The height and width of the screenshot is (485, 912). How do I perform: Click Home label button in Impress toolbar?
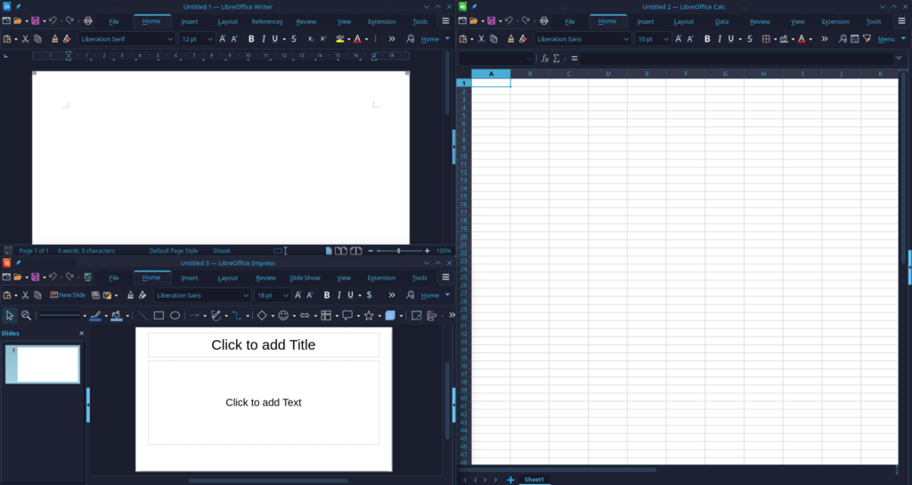(x=430, y=295)
